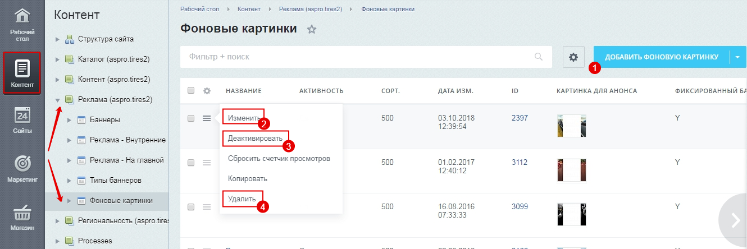
Task: Check the row with ID 3112
Action: tap(191, 163)
